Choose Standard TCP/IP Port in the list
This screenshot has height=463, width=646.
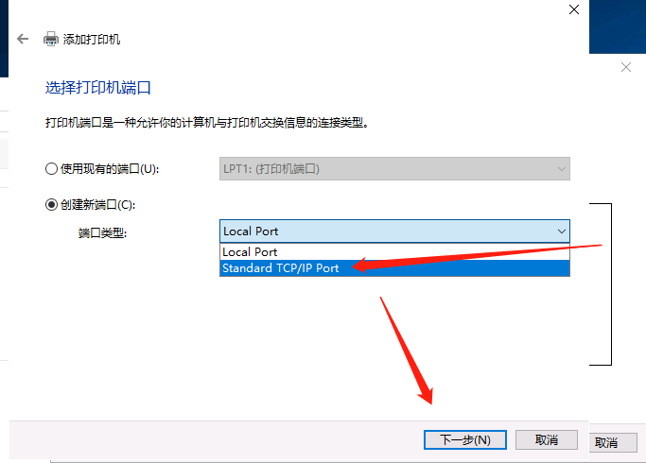click(394, 268)
